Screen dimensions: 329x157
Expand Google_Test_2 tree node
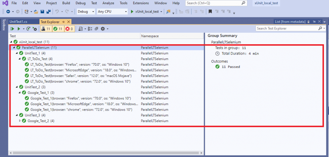(20, 121)
